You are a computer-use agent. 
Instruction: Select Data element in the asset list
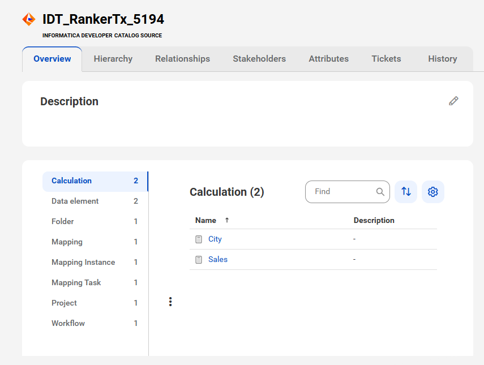95,201
